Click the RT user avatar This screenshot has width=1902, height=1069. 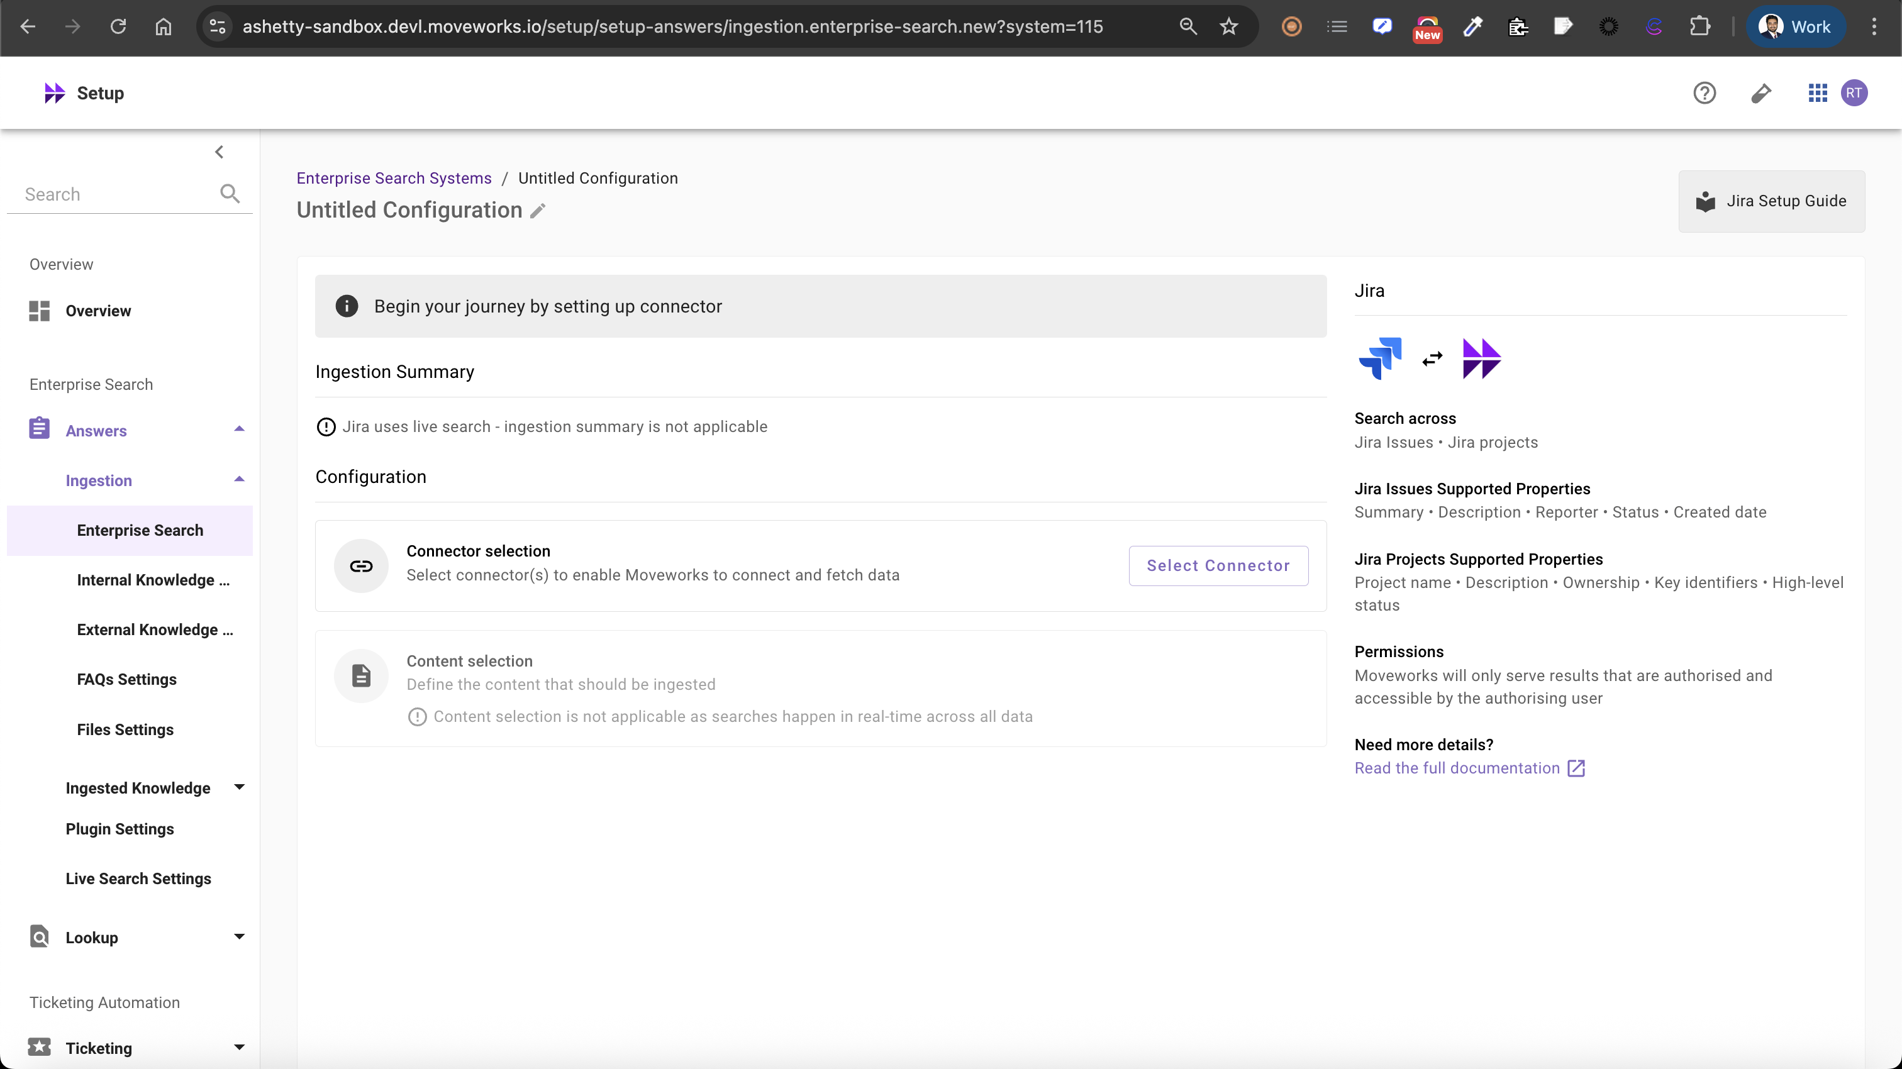pos(1854,93)
